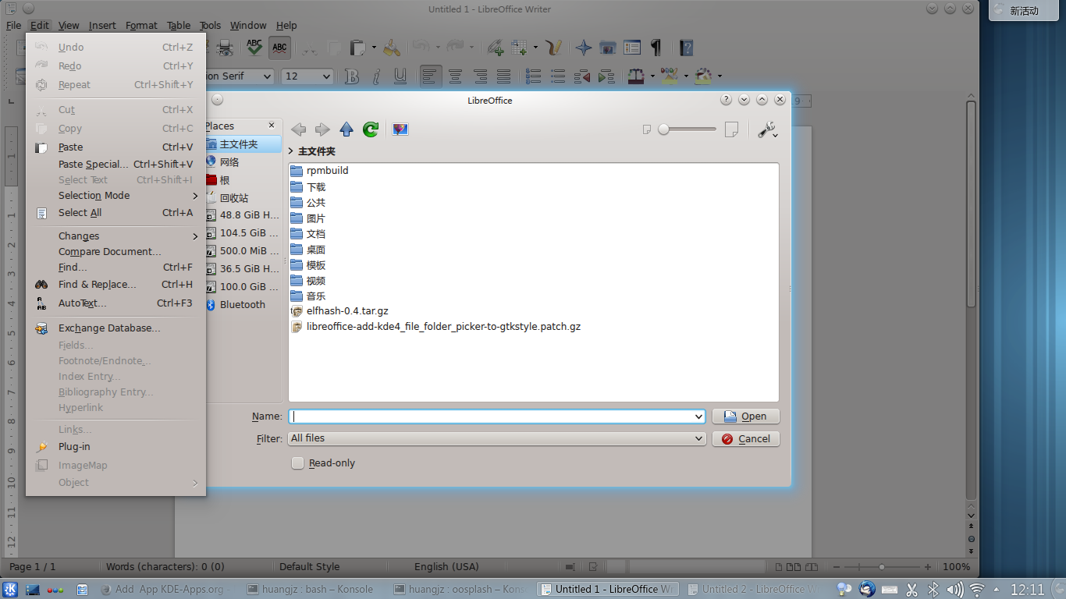Click the Clone Formatting paintbrush icon
This screenshot has width=1066, height=599.
(391, 48)
